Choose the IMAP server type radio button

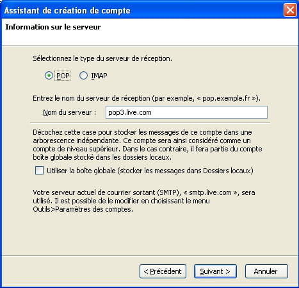83,76
